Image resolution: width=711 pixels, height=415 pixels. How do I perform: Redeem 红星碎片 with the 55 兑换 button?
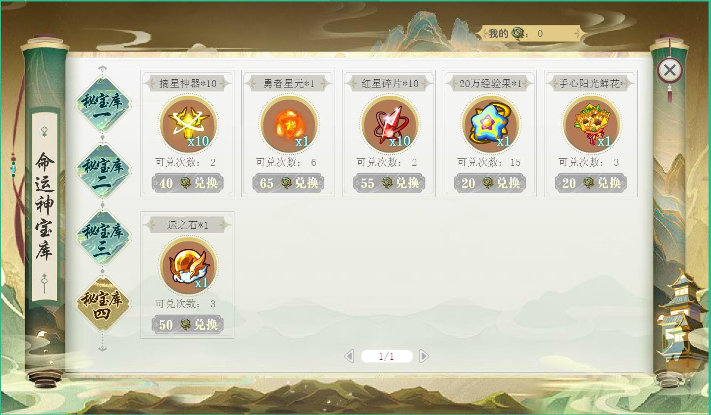[x=390, y=183]
